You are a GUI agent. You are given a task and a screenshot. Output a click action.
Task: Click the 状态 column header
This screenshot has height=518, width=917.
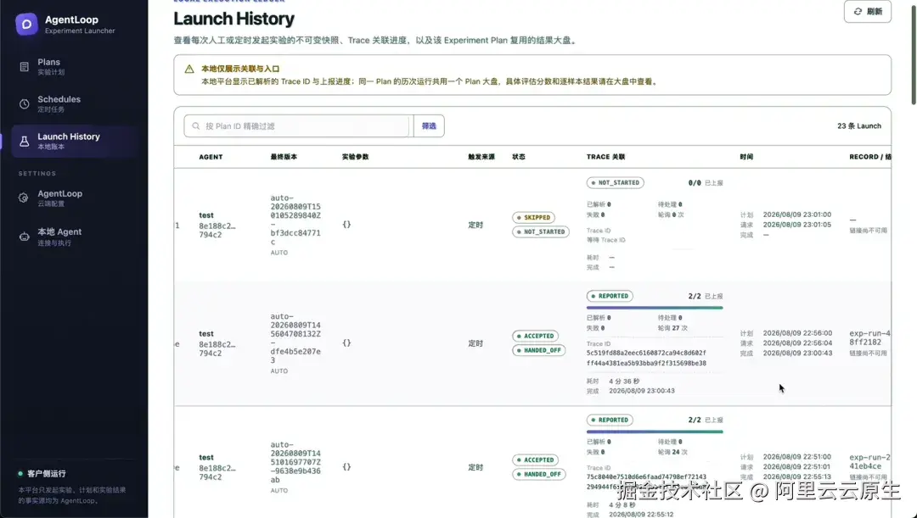[x=519, y=157]
